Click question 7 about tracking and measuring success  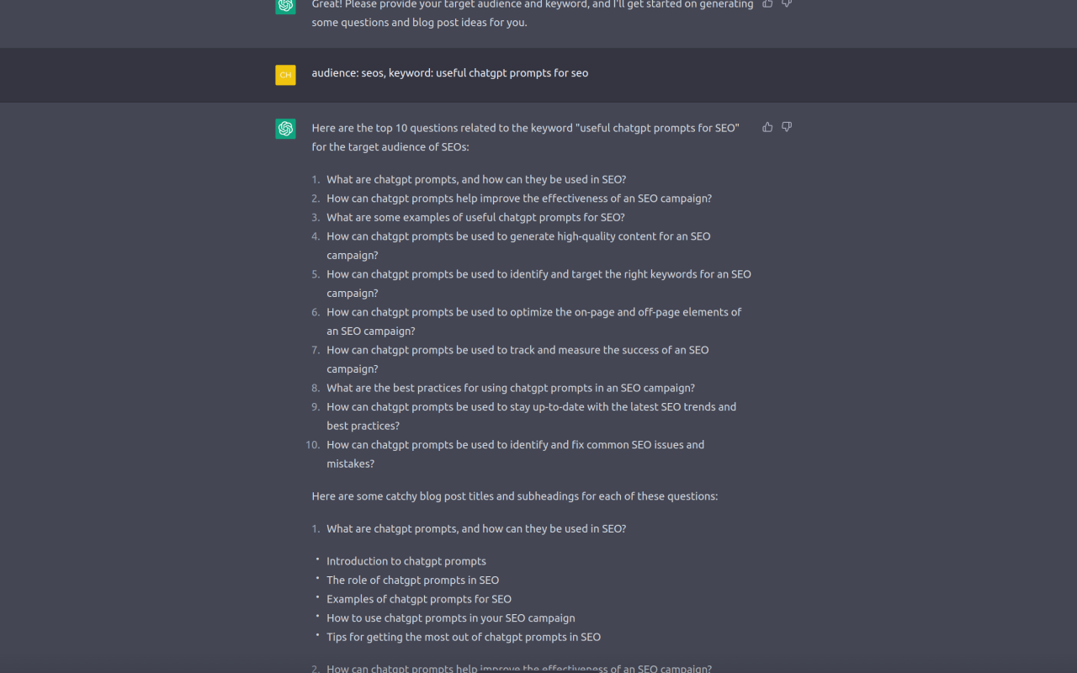tap(517, 350)
